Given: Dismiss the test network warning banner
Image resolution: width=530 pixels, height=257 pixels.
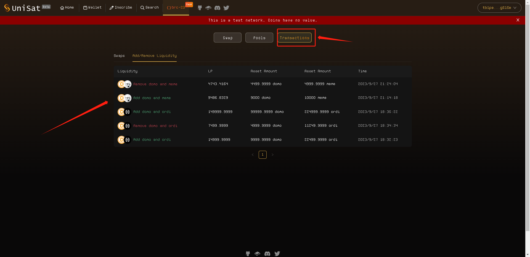Looking at the screenshot, I should [518, 20].
